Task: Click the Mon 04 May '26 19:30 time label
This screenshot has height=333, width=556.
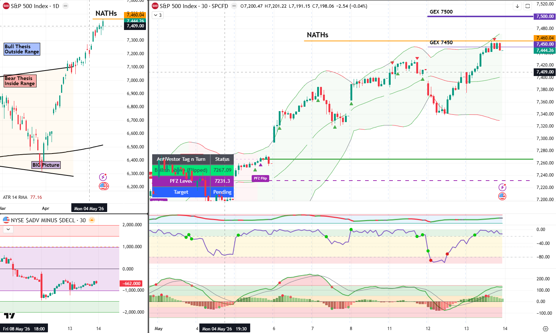Action: (225, 329)
